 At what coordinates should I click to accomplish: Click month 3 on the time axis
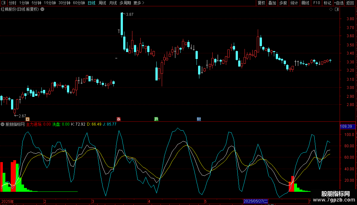[93, 201]
